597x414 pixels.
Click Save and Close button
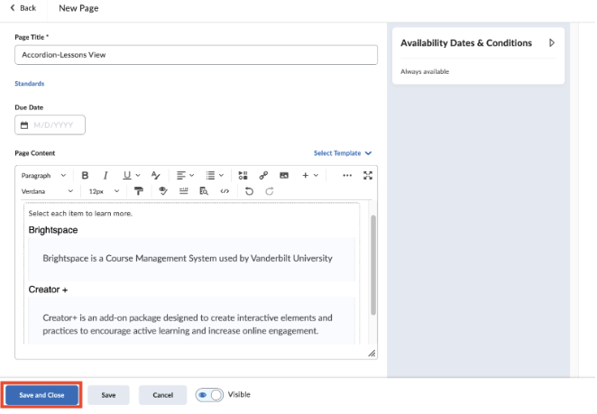pos(41,395)
